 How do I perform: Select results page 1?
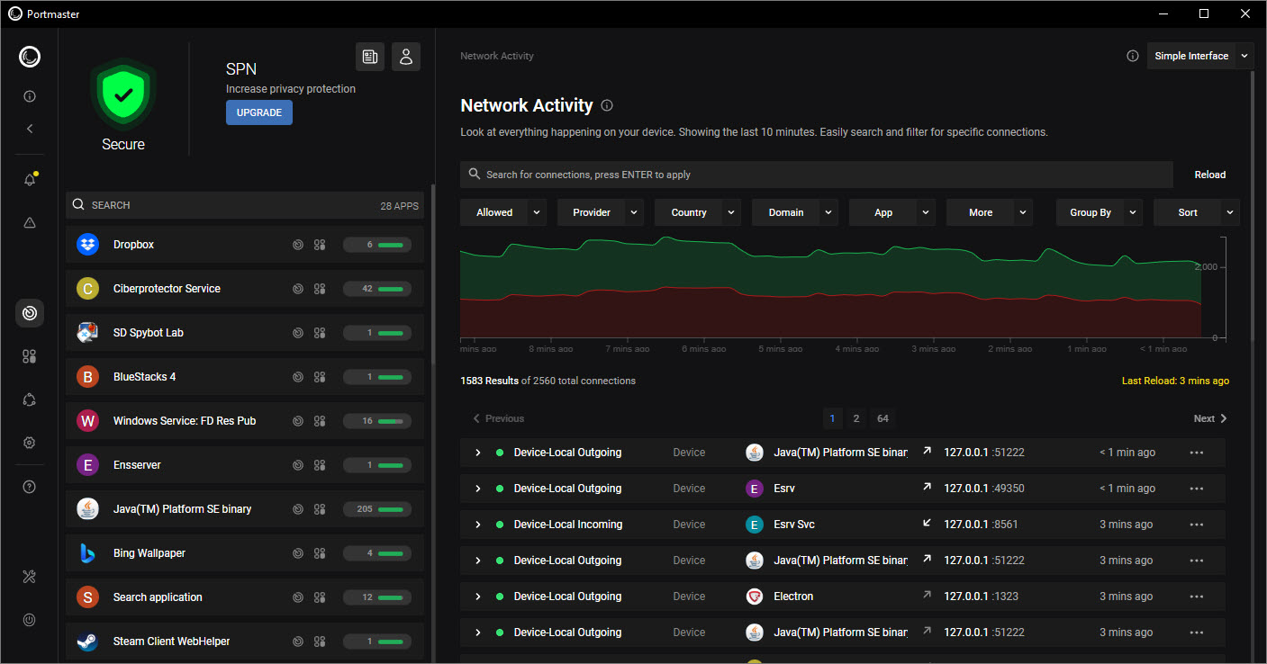point(831,418)
